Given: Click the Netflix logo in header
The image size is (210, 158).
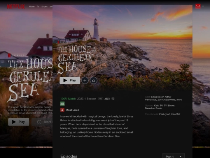Looking at the screenshot, I should pos(16,7).
